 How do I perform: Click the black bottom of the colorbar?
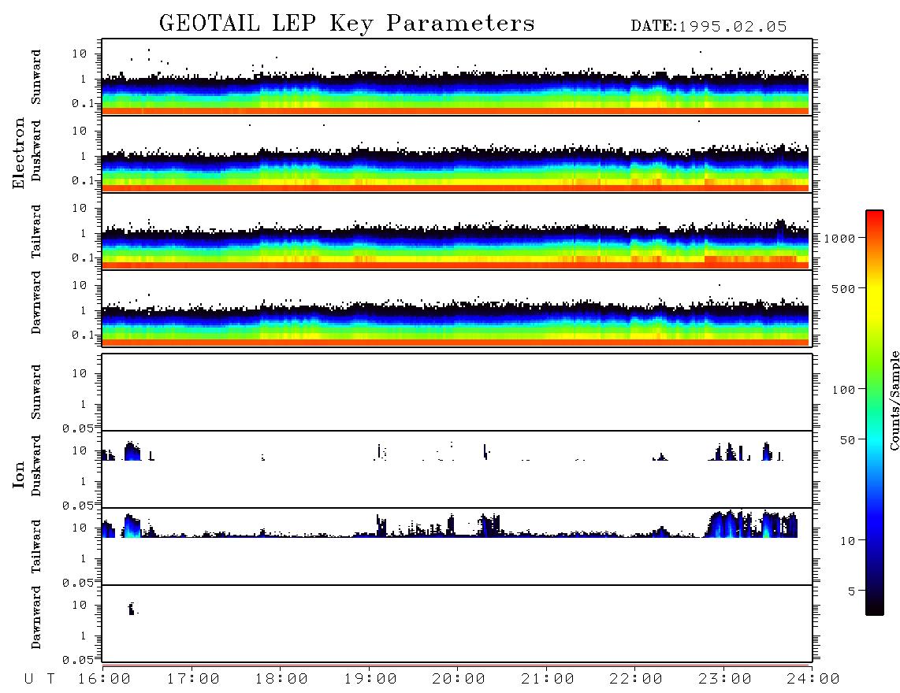tap(874, 608)
